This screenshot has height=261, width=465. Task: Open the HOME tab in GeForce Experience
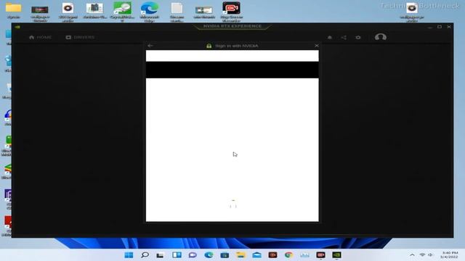point(41,37)
